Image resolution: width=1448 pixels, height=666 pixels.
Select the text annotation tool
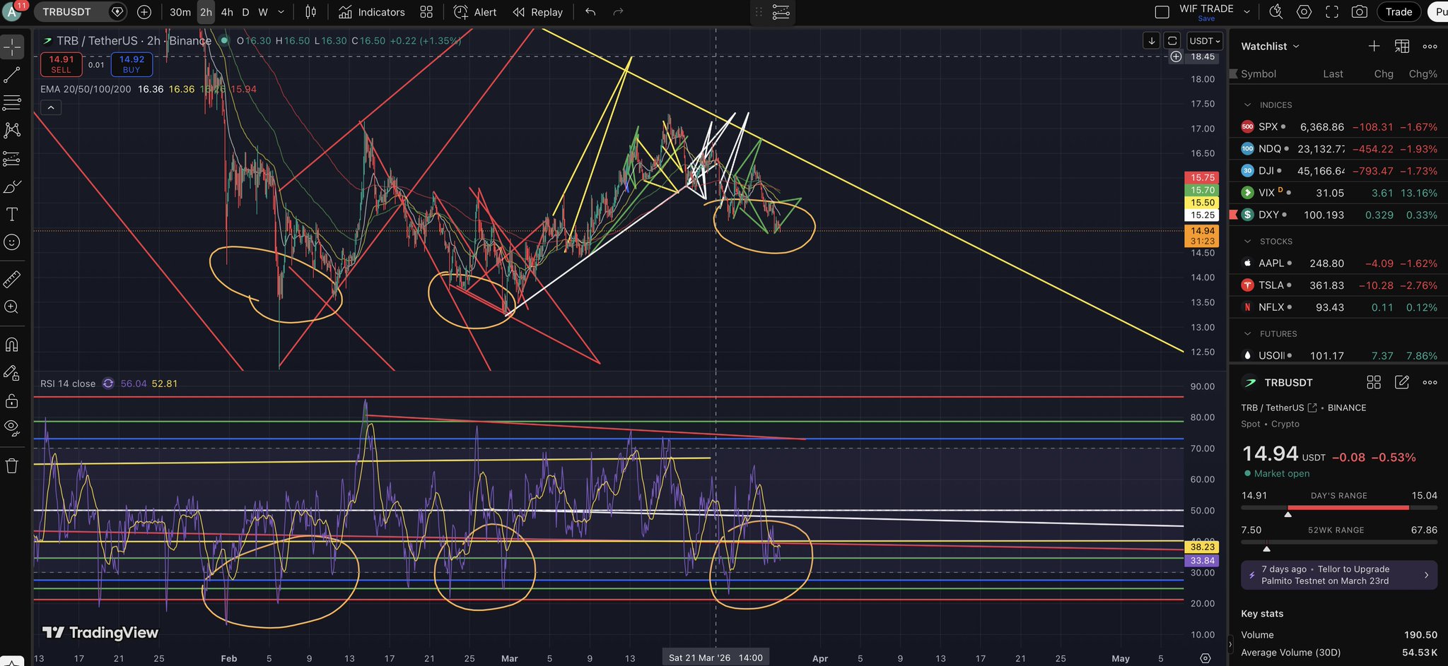tap(12, 214)
